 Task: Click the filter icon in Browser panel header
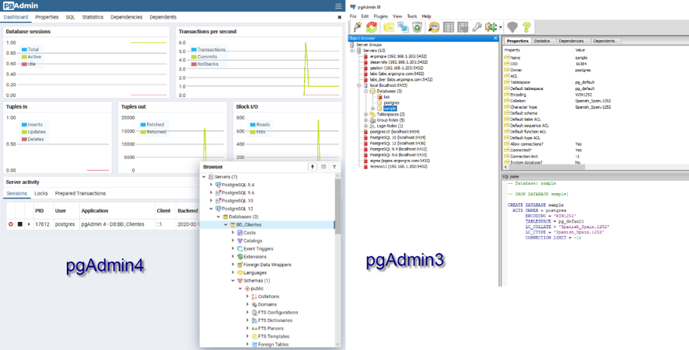[334, 167]
